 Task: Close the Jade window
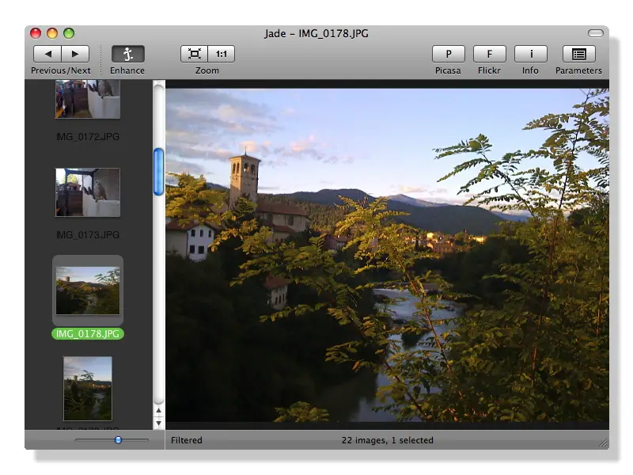coord(36,33)
